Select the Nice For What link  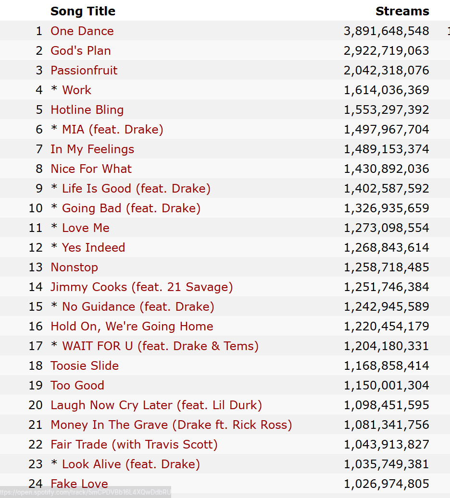coord(91,169)
